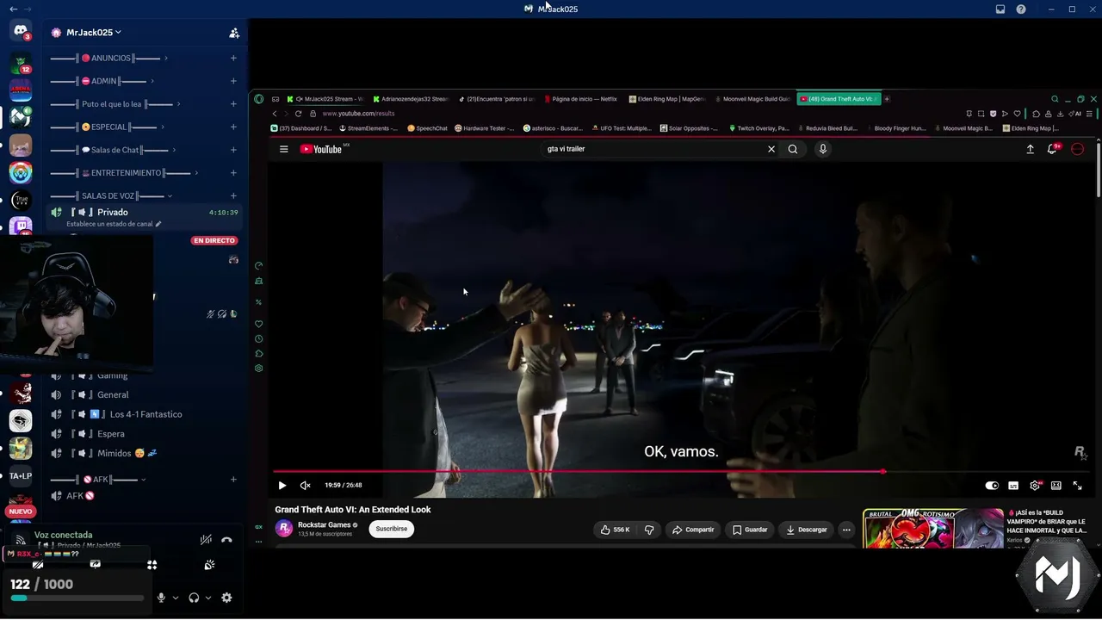The image size is (1102, 620).
Task: Click the invite members icon beside MrJack025
Action: (234, 33)
